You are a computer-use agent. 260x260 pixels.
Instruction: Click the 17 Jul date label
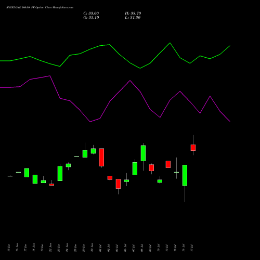[192, 248]
